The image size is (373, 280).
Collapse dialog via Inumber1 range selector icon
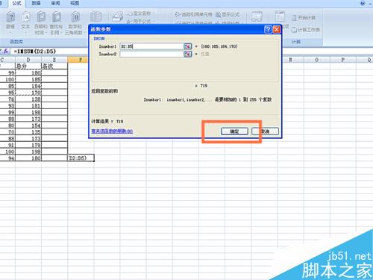(187, 46)
